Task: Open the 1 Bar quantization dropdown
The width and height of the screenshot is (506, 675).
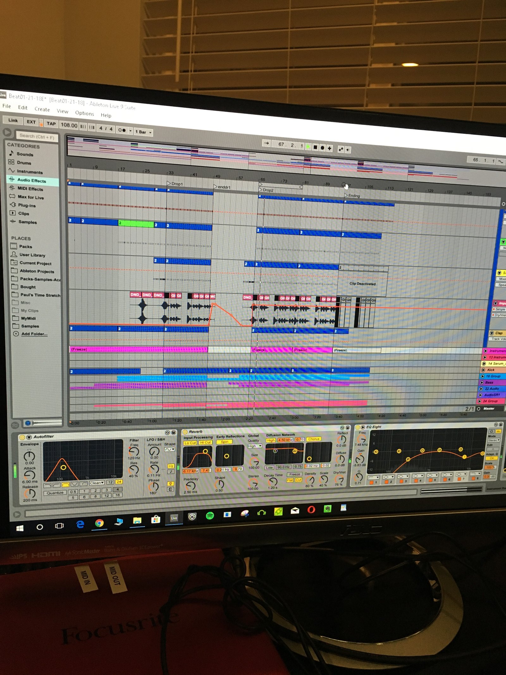Action: [144, 132]
